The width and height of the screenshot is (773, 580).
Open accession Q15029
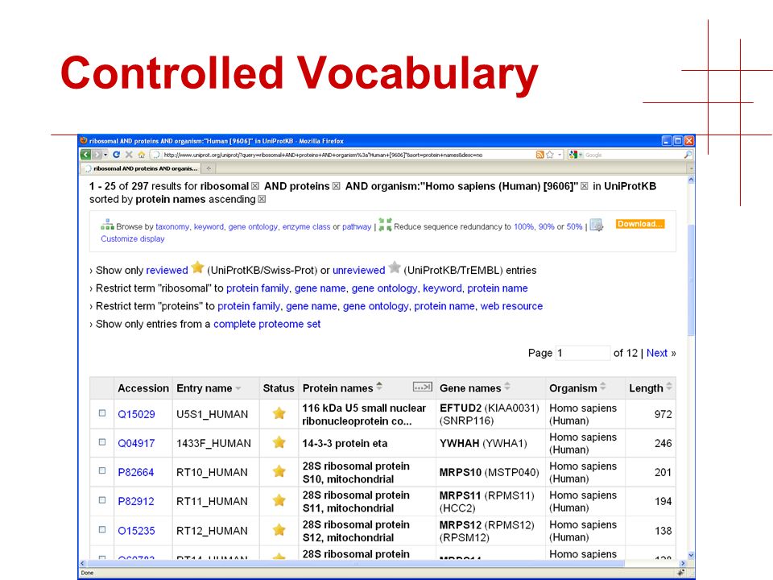pos(136,414)
